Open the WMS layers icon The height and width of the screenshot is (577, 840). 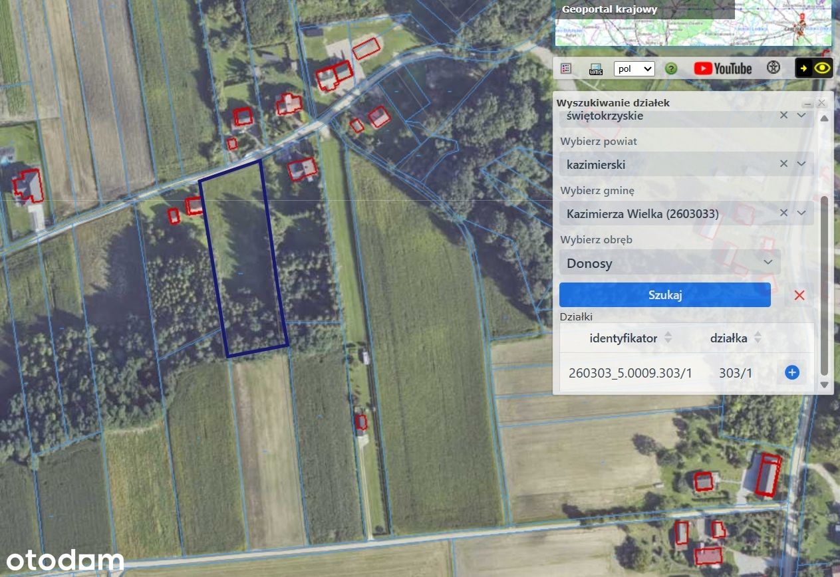pyautogui.click(x=596, y=68)
